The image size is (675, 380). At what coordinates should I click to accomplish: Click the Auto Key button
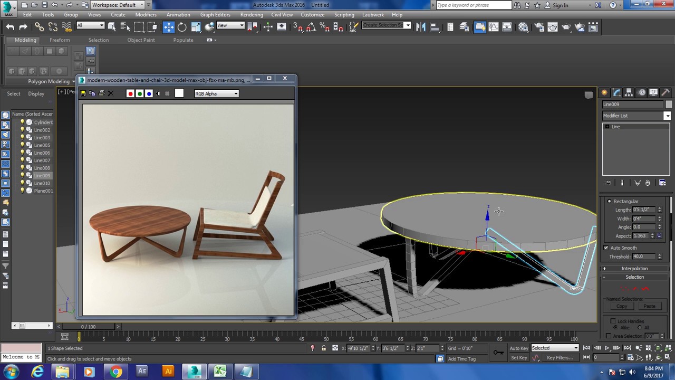coord(519,348)
